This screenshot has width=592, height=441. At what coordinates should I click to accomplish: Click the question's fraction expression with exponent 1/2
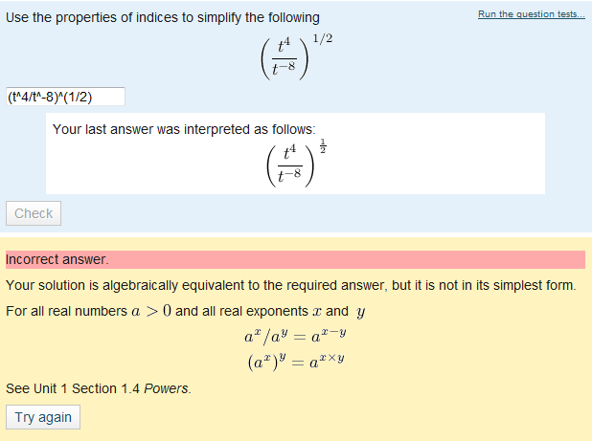point(297,56)
